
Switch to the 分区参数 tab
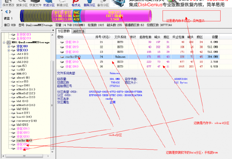coord(64,31)
